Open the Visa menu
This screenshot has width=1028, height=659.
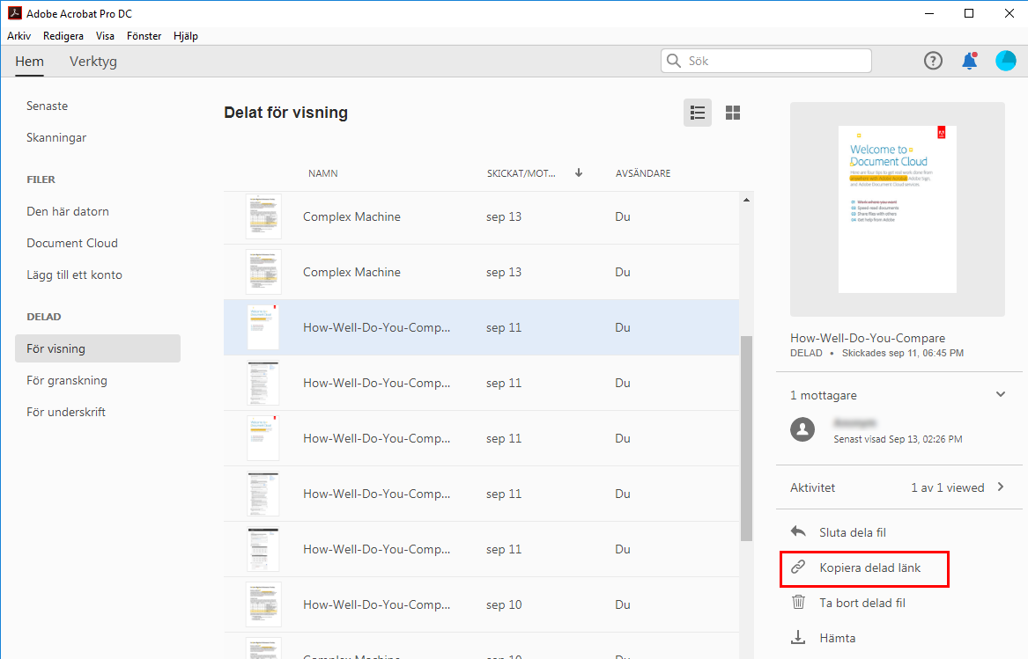(105, 36)
